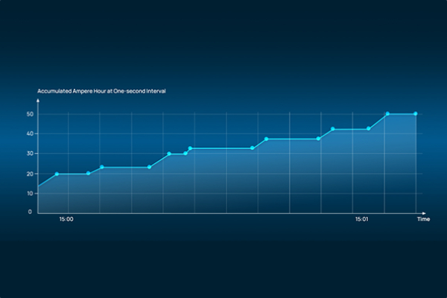Click the data point starting the 42 plateau
447x298 pixels.
point(333,129)
